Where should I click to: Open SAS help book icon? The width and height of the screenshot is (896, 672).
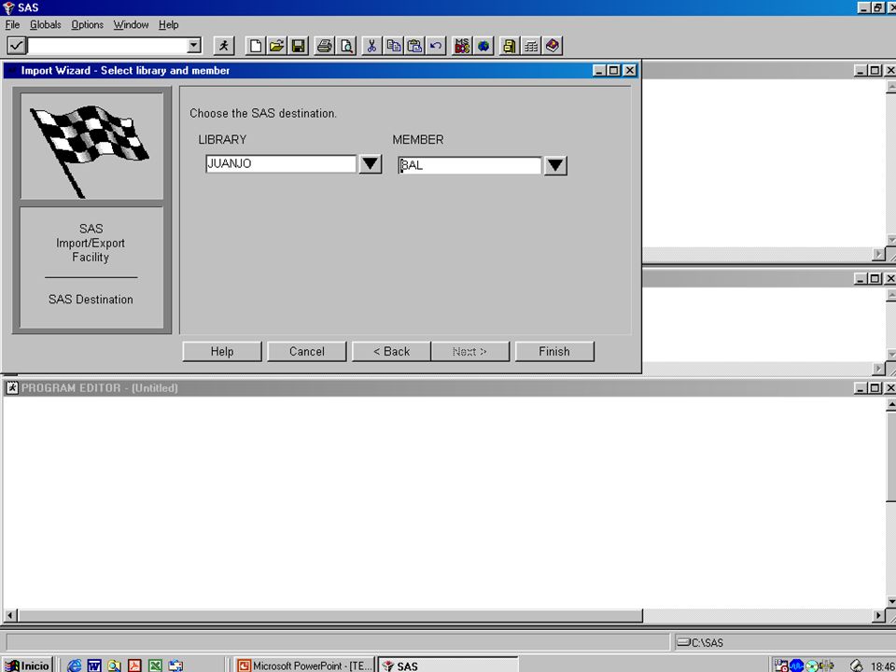point(553,46)
